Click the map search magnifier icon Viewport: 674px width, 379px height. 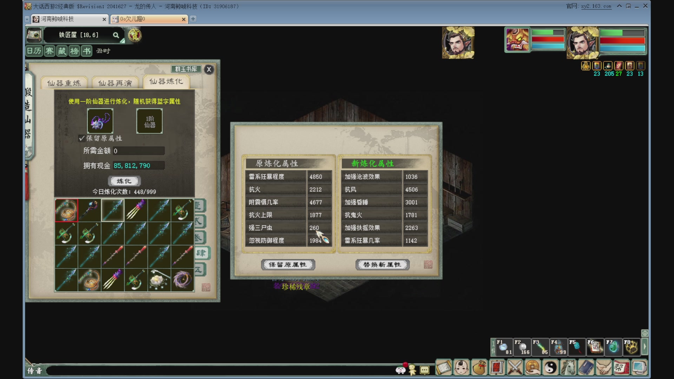pos(116,35)
